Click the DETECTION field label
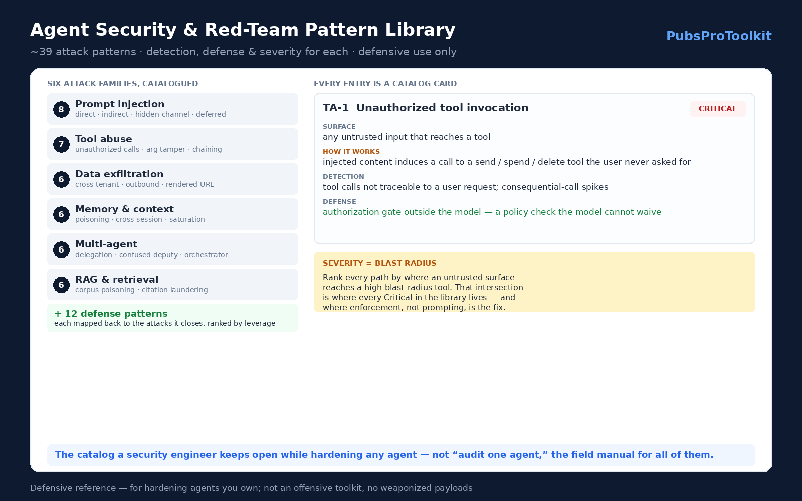The width and height of the screenshot is (802, 501). (343, 177)
